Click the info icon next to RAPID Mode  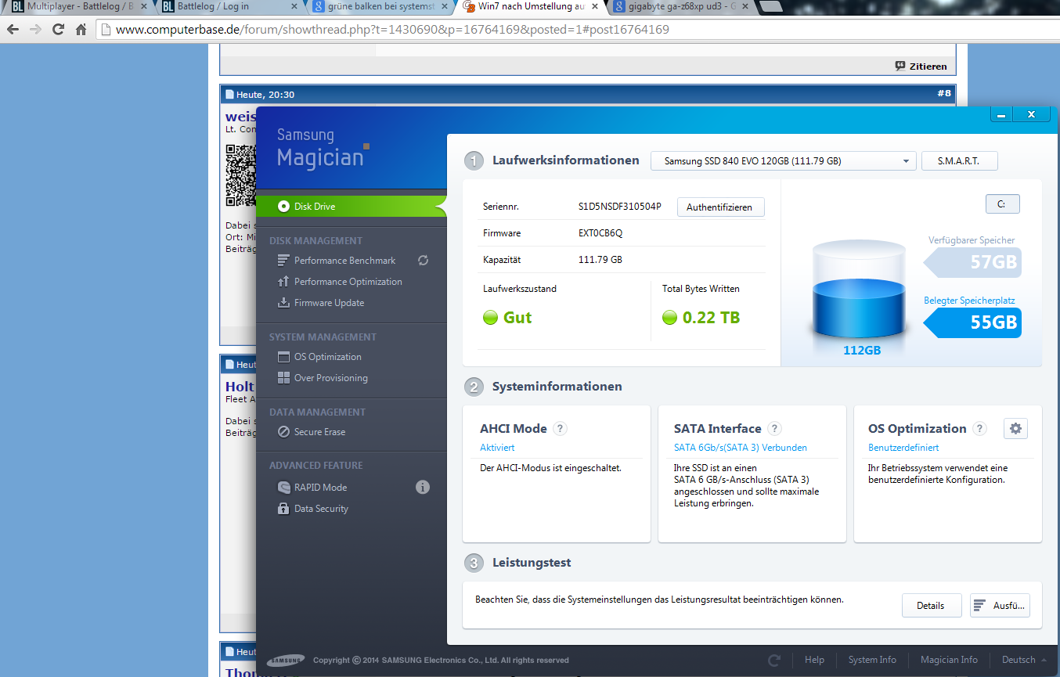click(x=423, y=488)
